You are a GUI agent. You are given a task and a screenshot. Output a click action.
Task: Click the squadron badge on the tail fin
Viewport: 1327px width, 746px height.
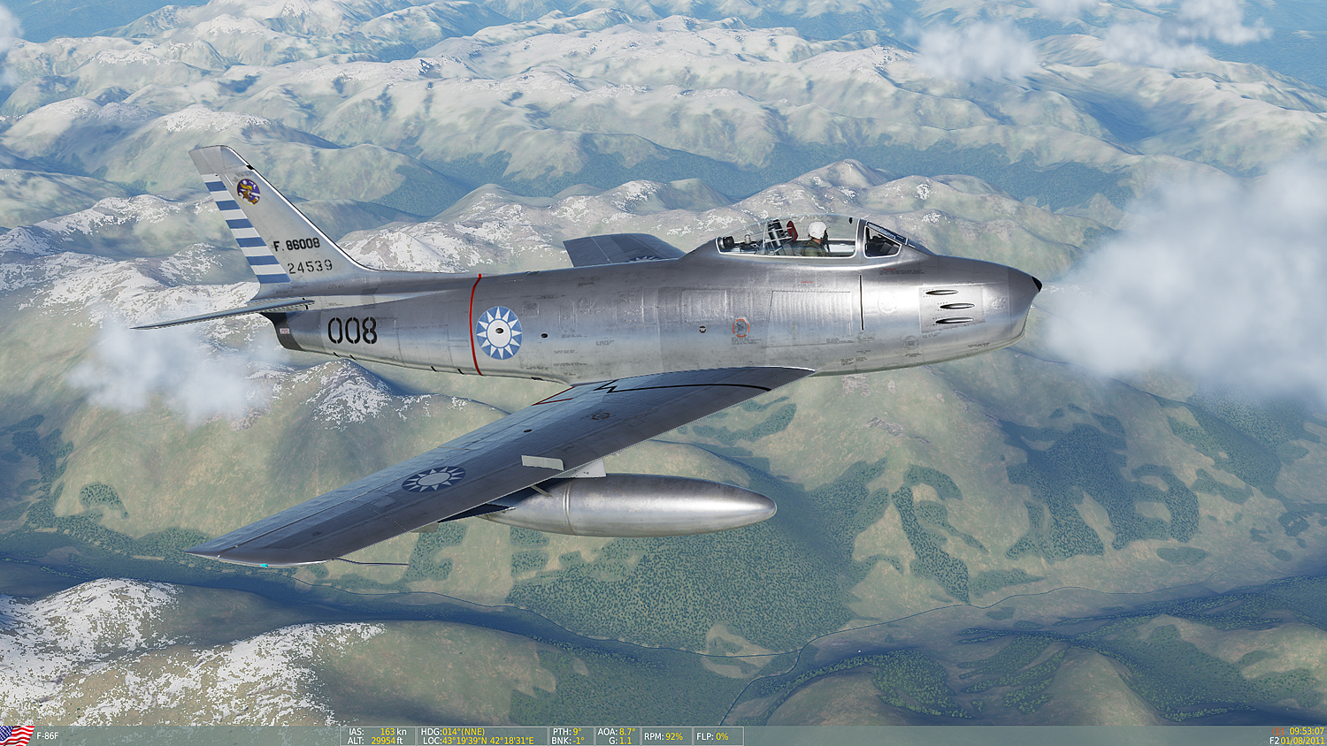tap(248, 190)
